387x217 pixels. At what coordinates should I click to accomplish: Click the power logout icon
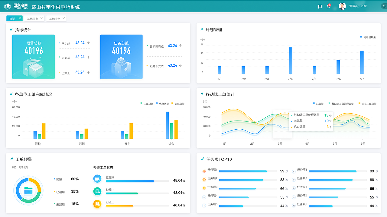384,6
